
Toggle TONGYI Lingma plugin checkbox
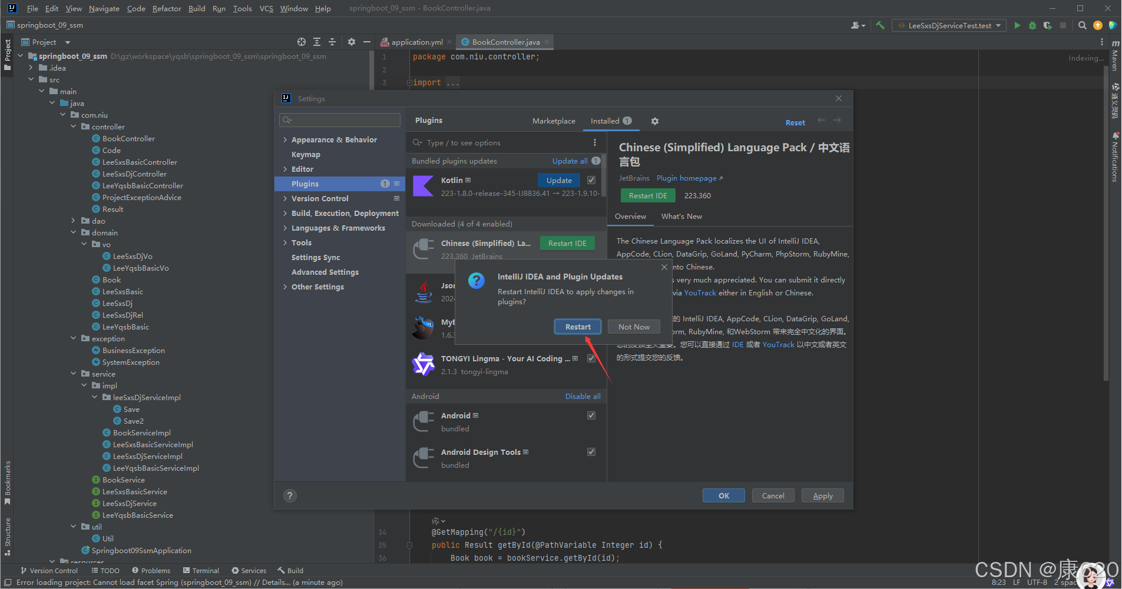click(591, 358)
